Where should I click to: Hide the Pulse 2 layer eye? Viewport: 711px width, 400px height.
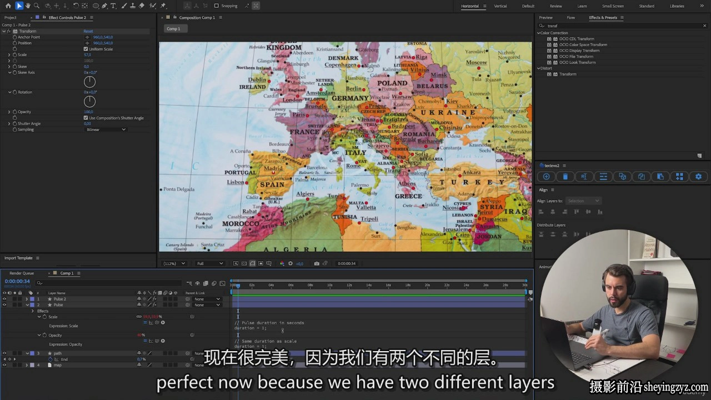tap(4, 299)
